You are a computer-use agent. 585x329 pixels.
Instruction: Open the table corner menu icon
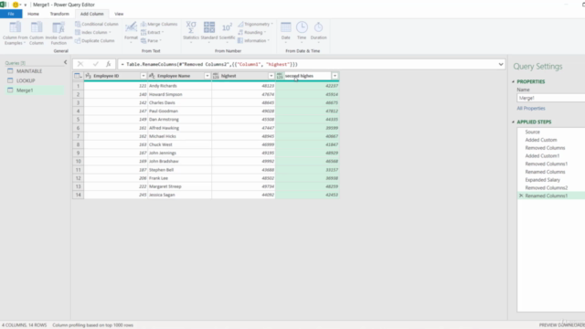tap(78, 76)
